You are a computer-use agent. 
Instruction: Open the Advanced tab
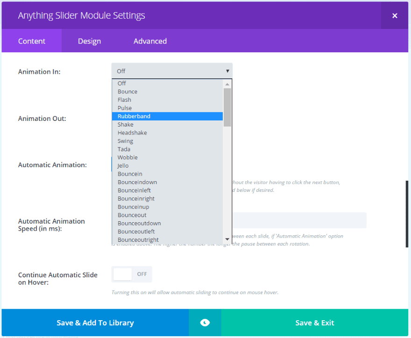[150, 41]
